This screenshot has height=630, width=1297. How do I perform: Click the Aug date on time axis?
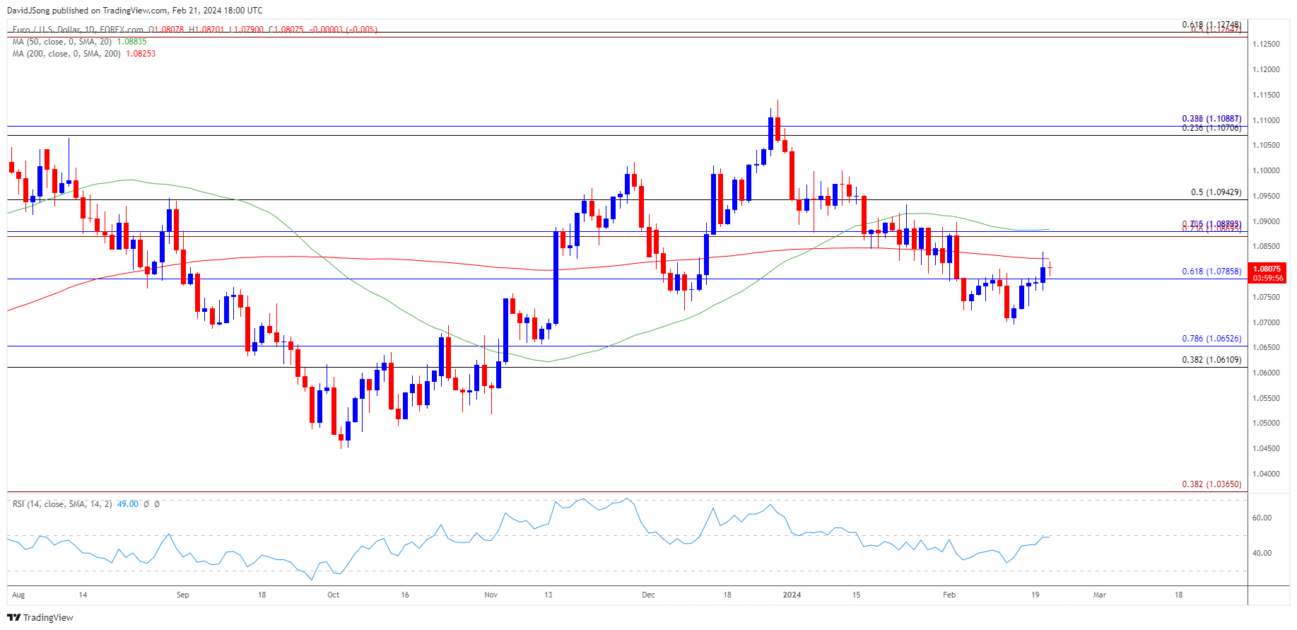(18, 595)
